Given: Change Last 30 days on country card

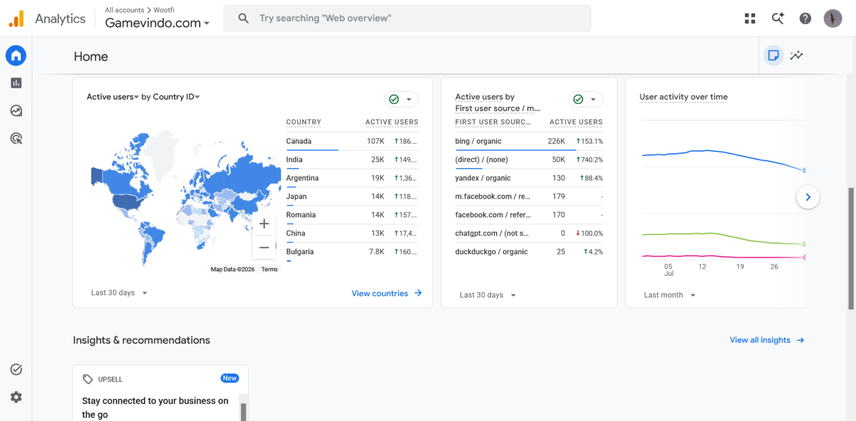Looking at the screenshot, I should tap(119, 293).
